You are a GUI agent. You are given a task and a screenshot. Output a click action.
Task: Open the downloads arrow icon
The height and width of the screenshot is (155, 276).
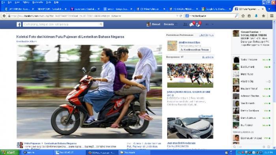256,16
